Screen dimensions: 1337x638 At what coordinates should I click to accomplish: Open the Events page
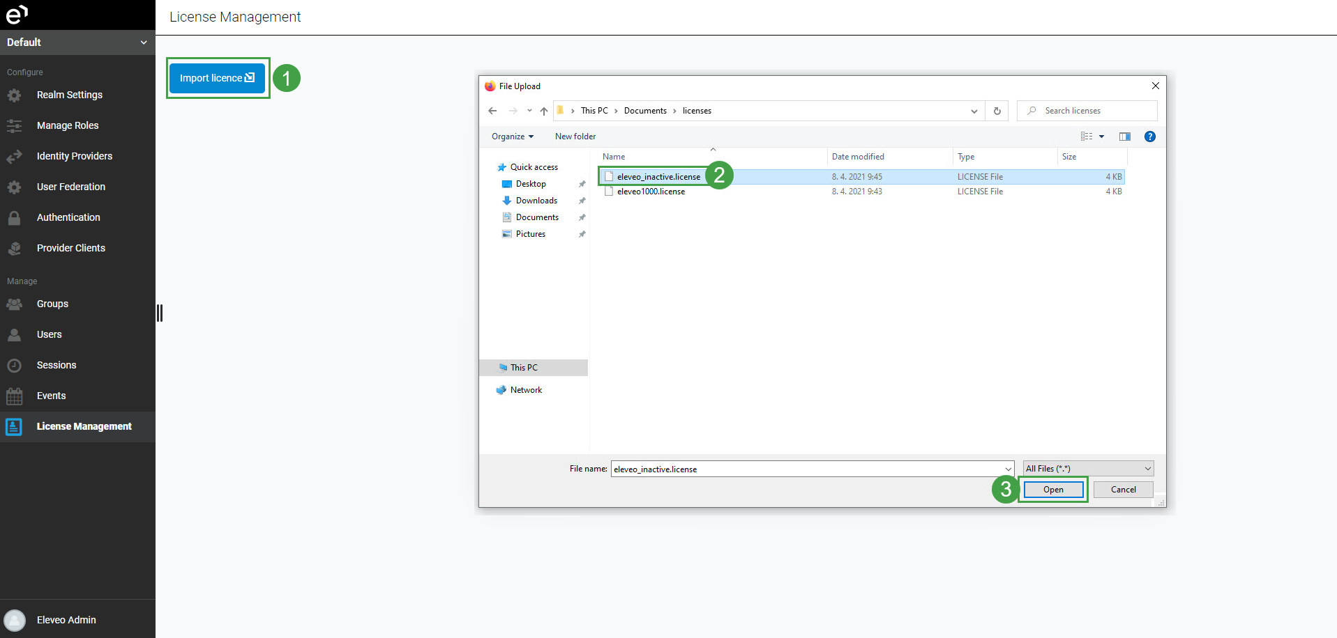click(51, 396)
